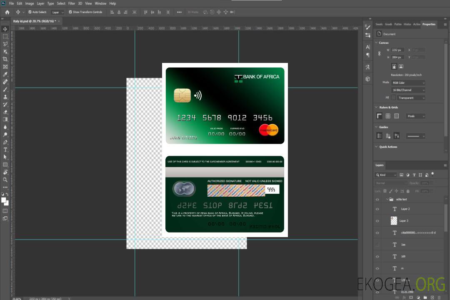Hide Layer 2 visibility eye

377,209
